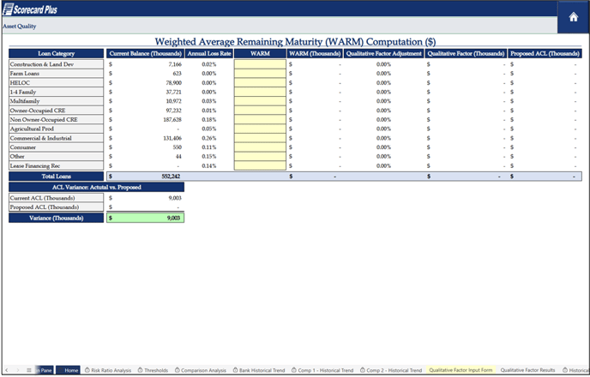Click Current ACL value 9,003
The height and width of the screenshot is (377, 590).
coord(175,198)
